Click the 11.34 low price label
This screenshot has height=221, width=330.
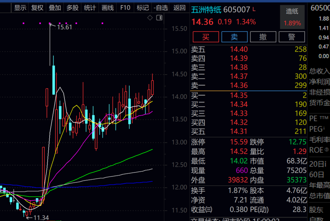pos(41,218)
